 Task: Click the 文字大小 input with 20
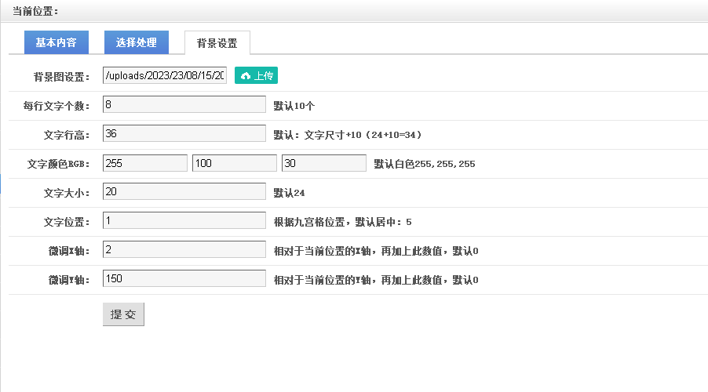click(184, 191)
